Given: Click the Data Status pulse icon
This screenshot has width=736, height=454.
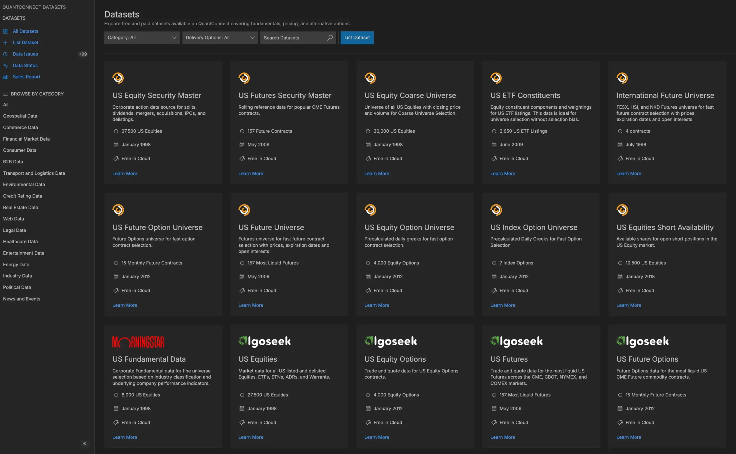Looking at the screenshot, I should pyautogui.click(x=5, y=66).
